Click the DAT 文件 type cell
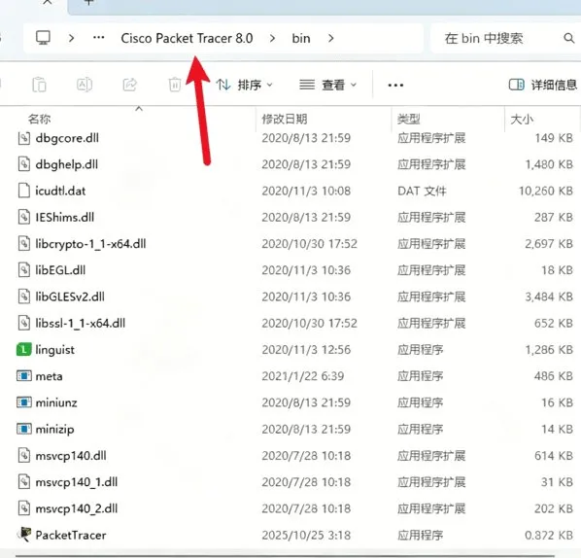Image resolution: width=581 pixels, height=558 pixels. coord(422,191)
